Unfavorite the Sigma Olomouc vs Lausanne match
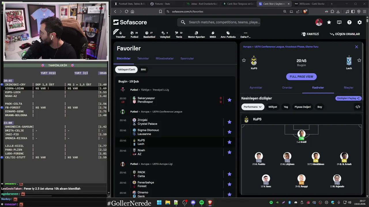Image resolution: width=369 pixels, height=207 pixels. (229, 132)
